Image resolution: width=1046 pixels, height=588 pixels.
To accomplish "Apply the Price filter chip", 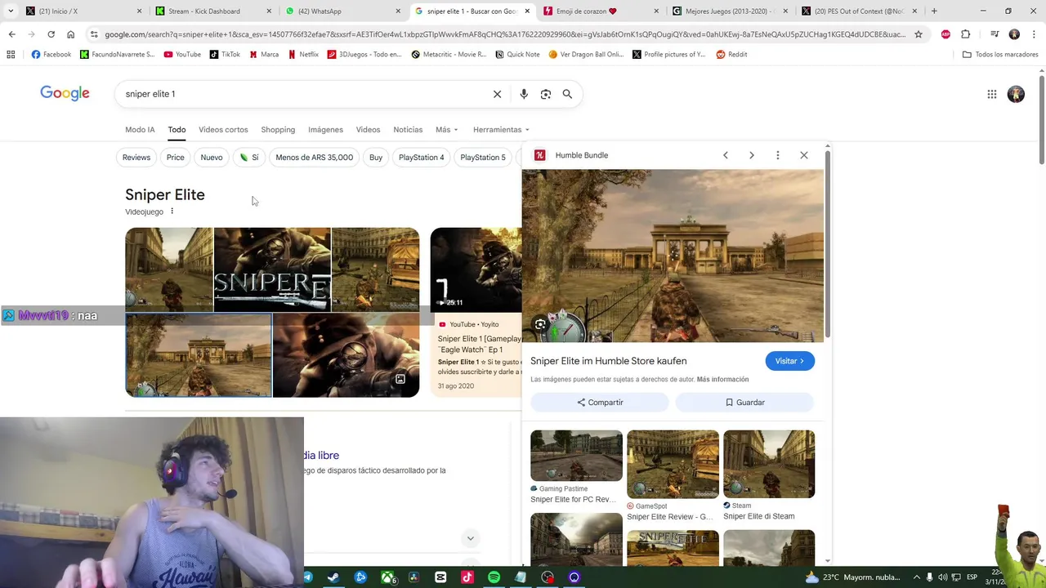I will 176,158.
